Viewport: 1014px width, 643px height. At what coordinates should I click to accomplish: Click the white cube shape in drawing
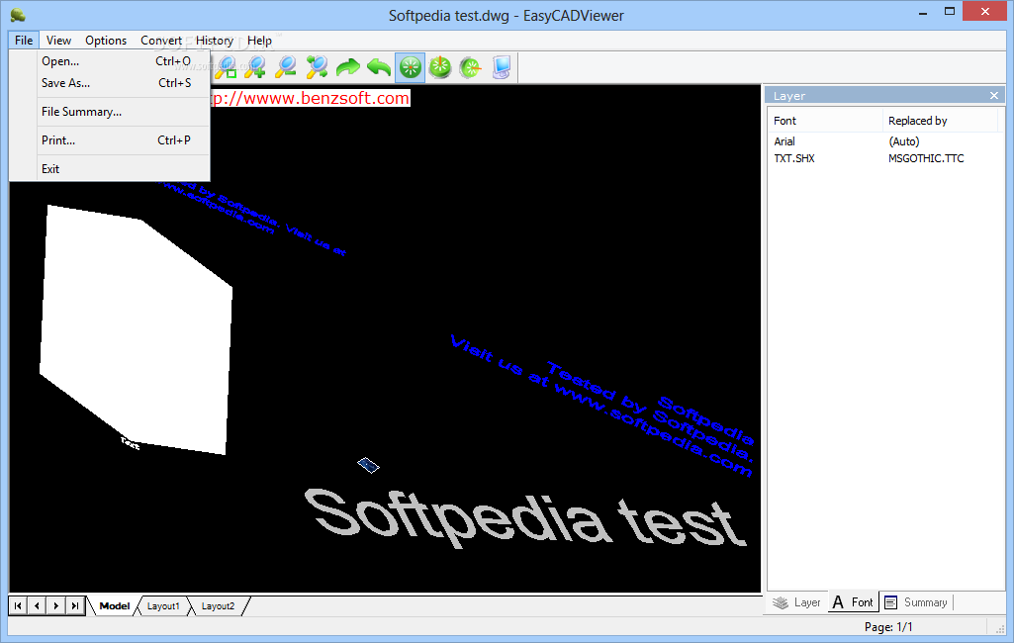pos(136,330)
